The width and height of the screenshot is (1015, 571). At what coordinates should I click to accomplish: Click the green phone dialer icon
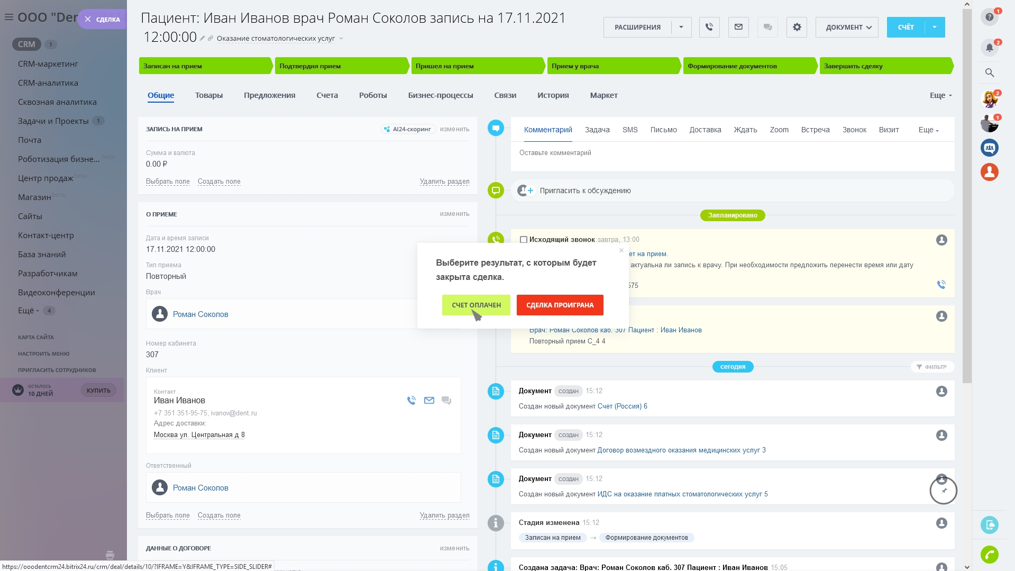pos(990,555)
